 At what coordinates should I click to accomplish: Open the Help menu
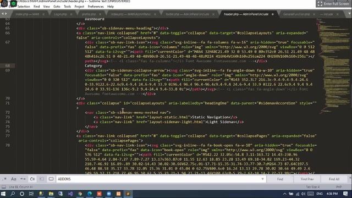click(110, 7)
